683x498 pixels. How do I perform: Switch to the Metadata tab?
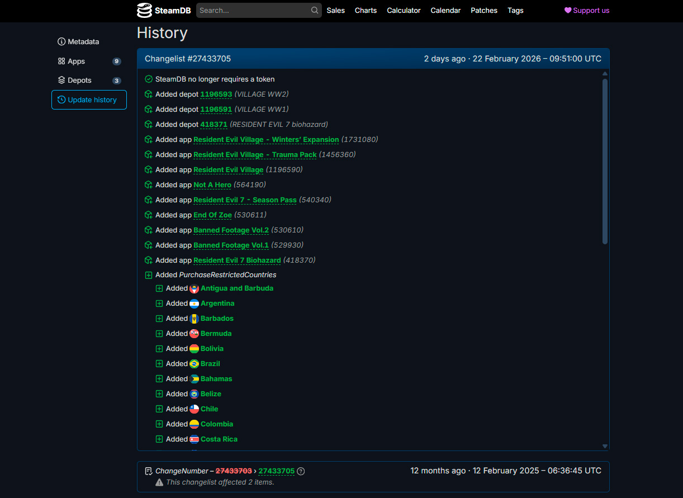click(x=78, y=42)
